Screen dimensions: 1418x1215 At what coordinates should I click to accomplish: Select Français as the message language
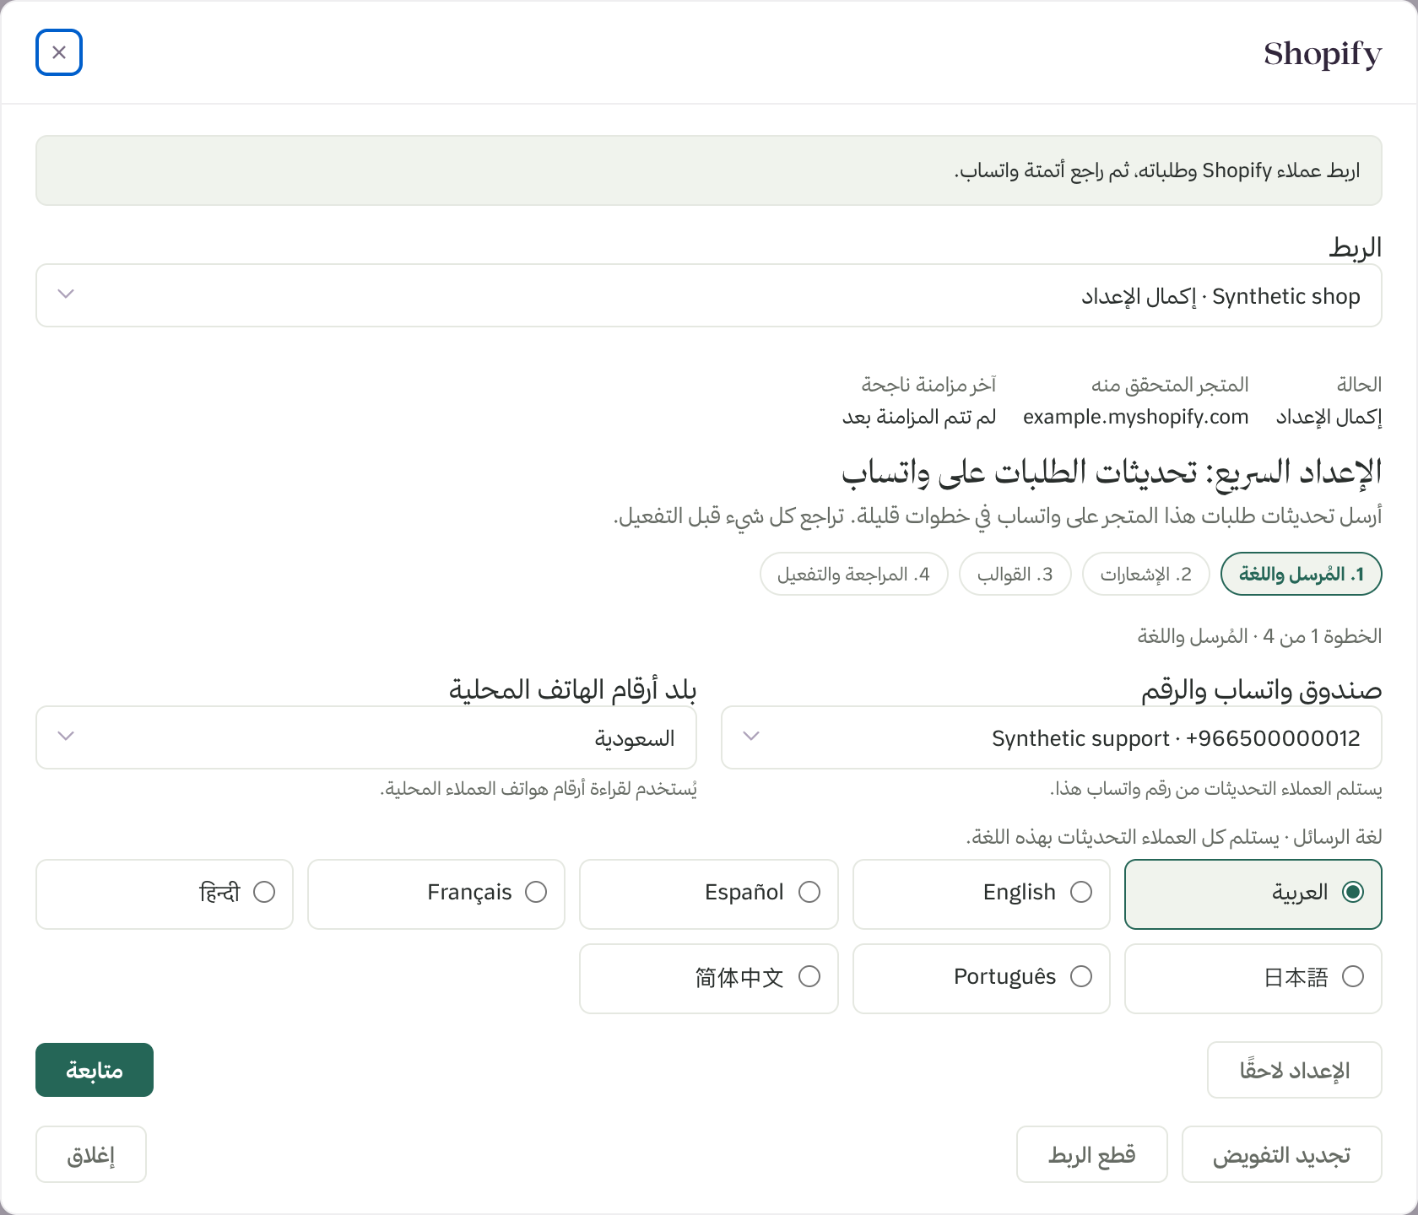[436, 894]
